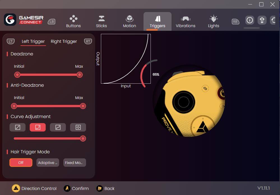Click Deadzone Initial slider handle

(x=17, y=75)
